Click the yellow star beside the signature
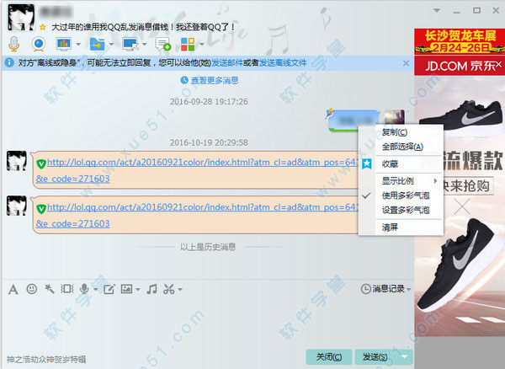Viewport: 505px width, 369px height. coord(43,28)
